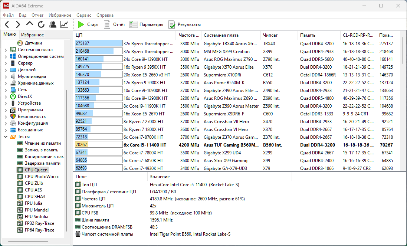Viewport: 407px width, 246px height.
Task: Expand the DirectX tree node
Action: click(6, 96)
